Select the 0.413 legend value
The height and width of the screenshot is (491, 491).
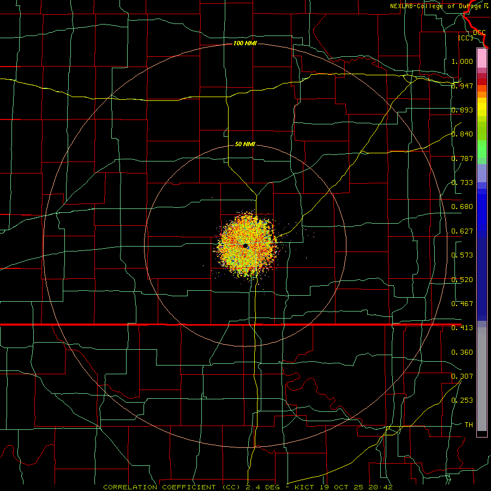(x=462, y=328)
